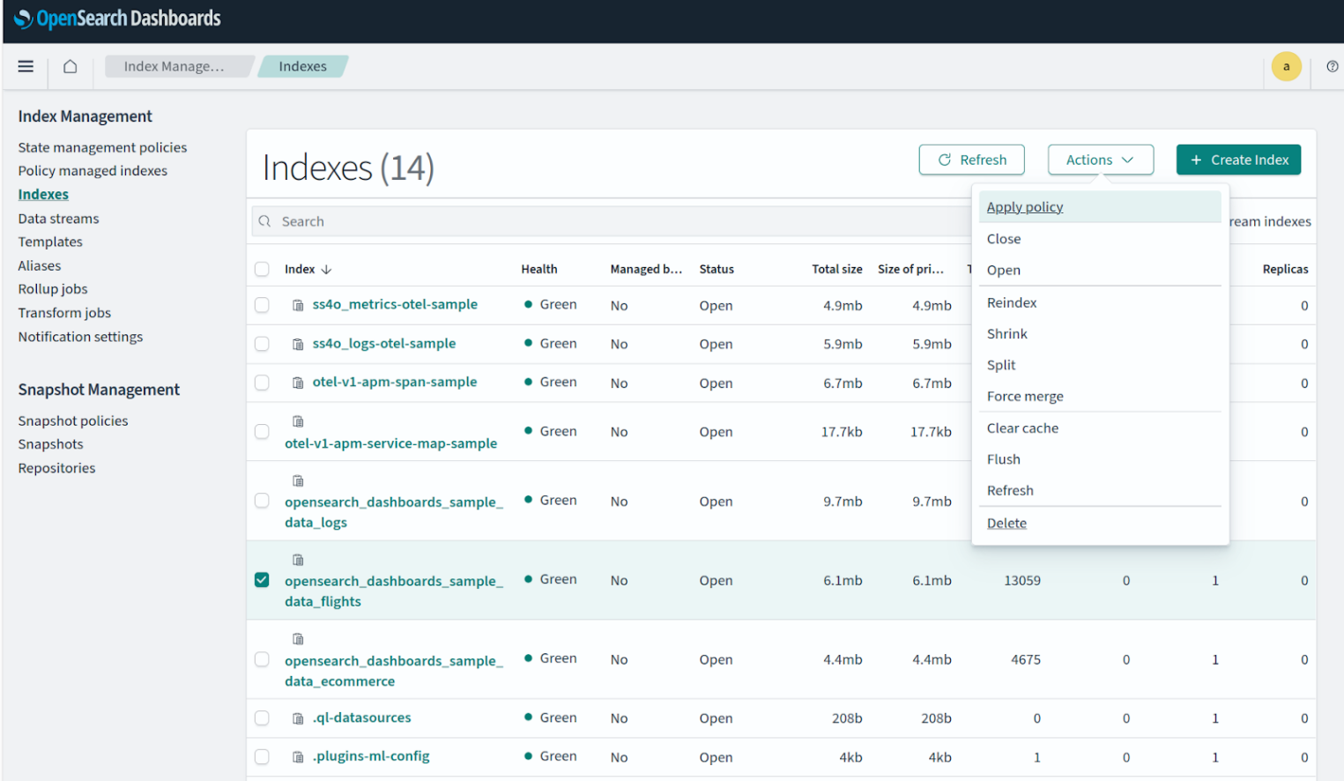Click the Refresh button next to Actions
This screenshot has width=1344, height=781.
pyautogui.click(x=971, y=160)
